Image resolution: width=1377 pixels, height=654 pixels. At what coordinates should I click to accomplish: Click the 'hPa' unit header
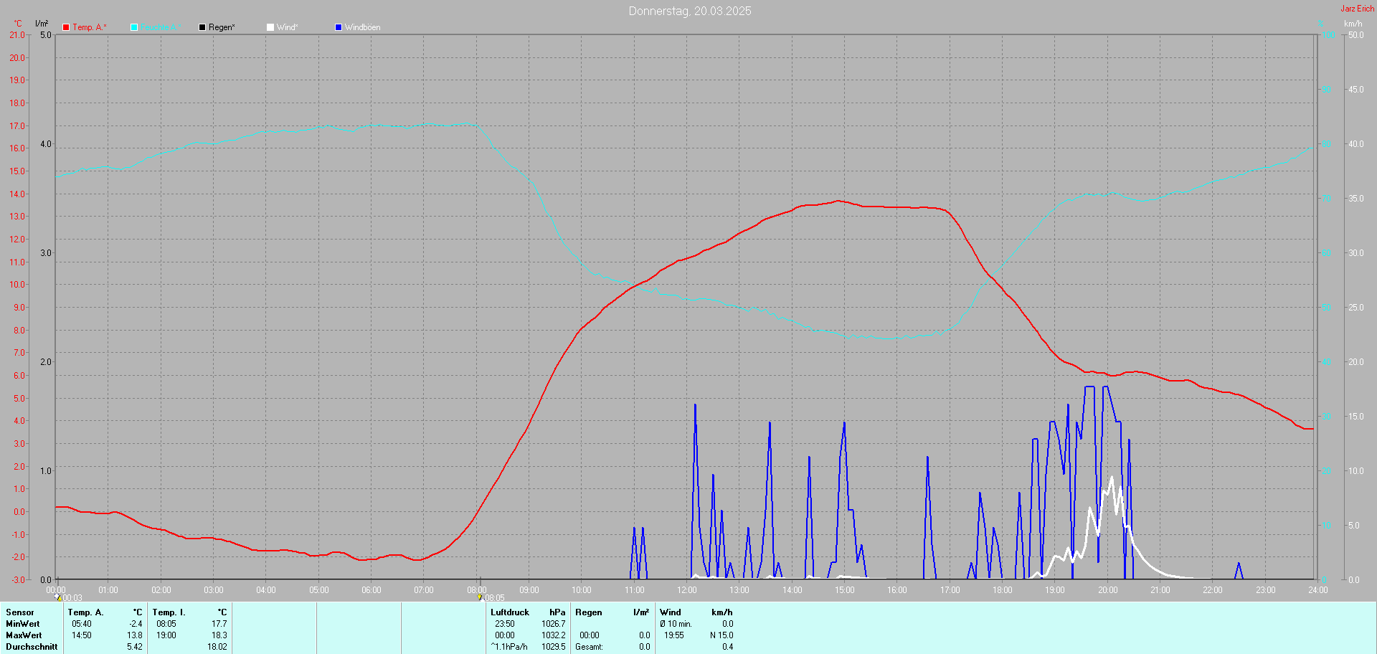[x=557, y=612]
